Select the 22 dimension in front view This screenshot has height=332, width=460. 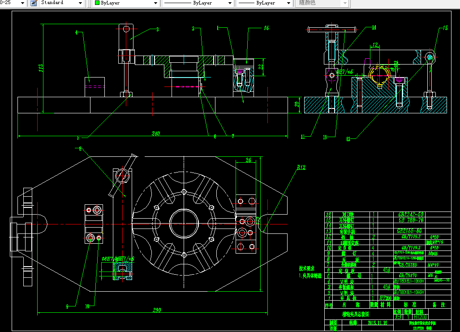[261, 67]
